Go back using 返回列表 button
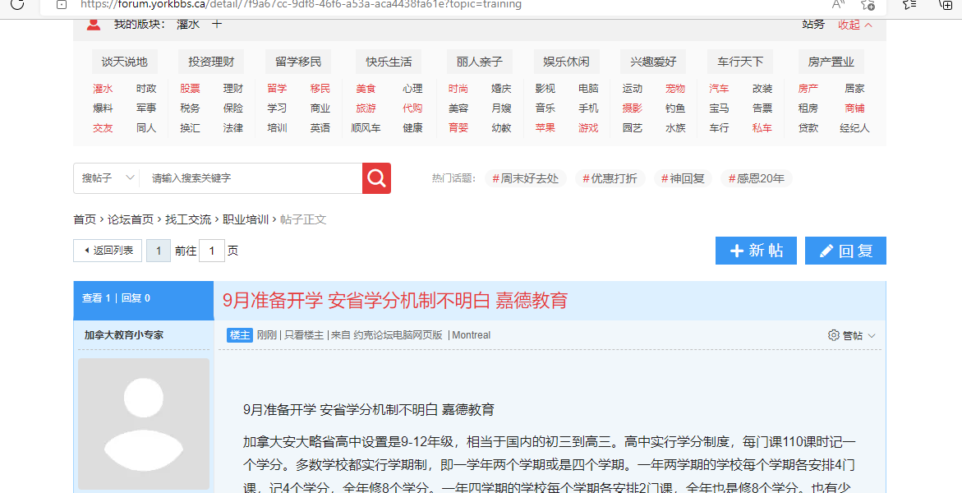The width and height of the screenshot is (962, 493). (108, 251)
